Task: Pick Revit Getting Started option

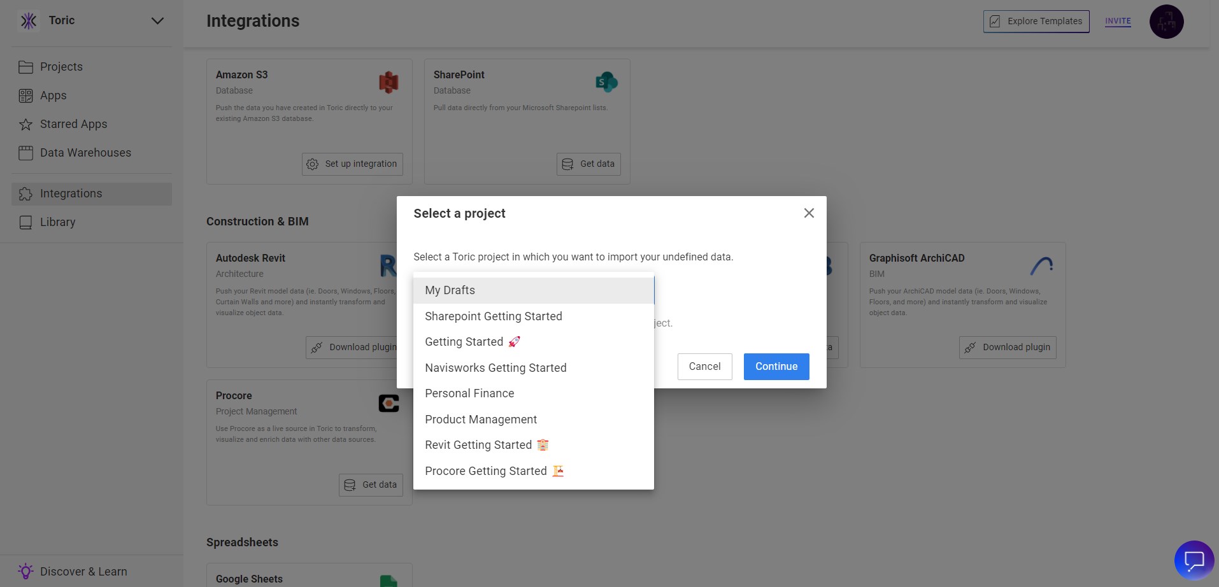Action: (x=478, y=445)
